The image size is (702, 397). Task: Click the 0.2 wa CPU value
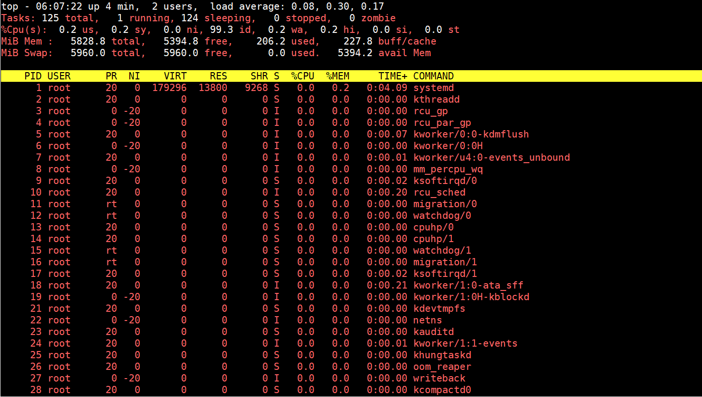coord(277,30)
